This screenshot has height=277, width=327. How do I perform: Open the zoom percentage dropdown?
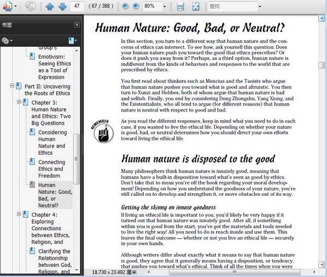tap(165, 7)
